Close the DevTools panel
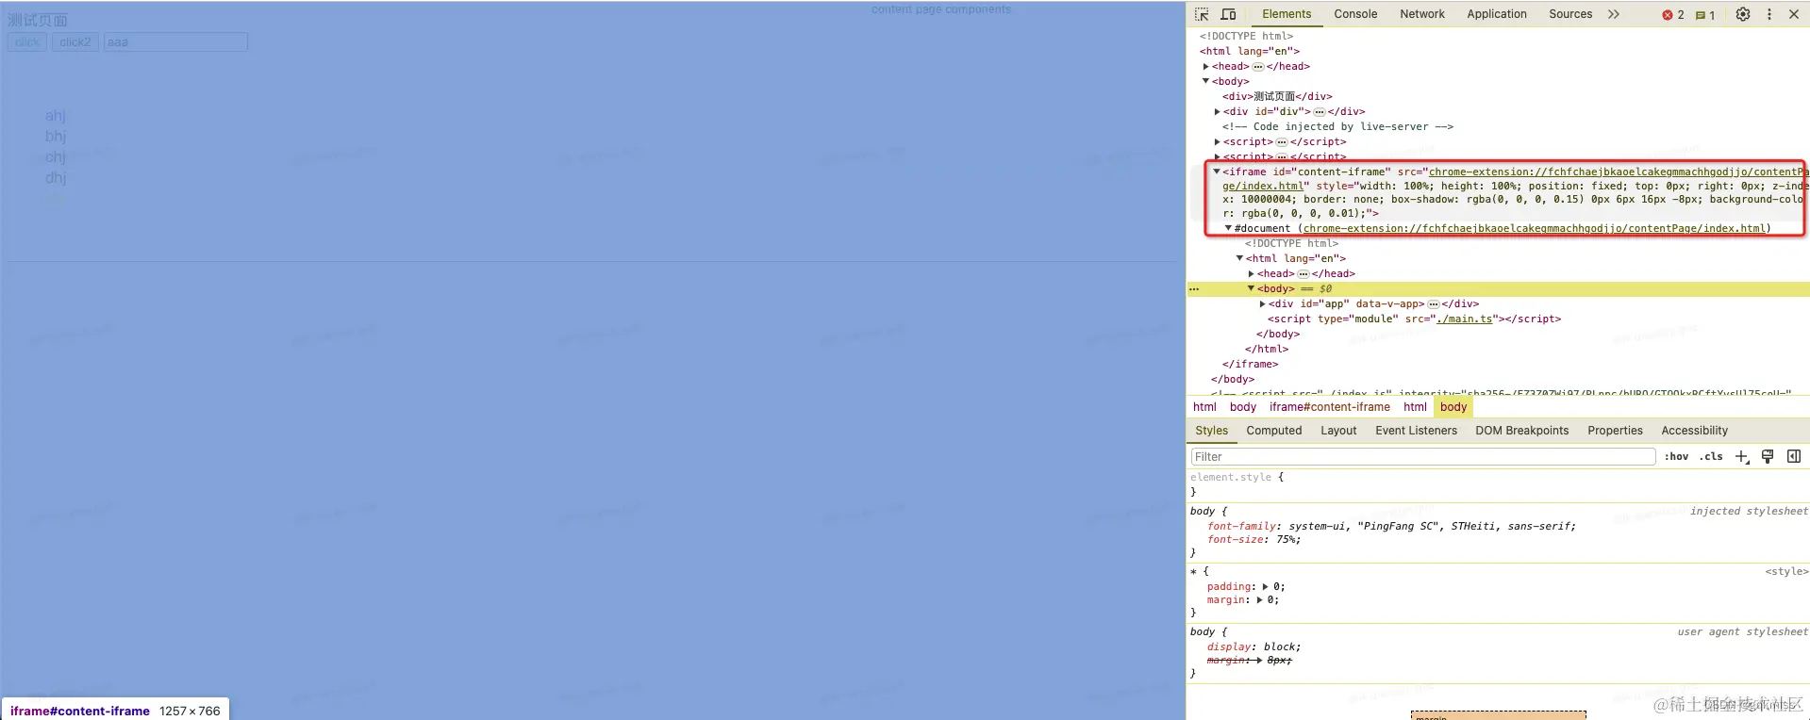 pyautogui.click(x=1794, y=14)
